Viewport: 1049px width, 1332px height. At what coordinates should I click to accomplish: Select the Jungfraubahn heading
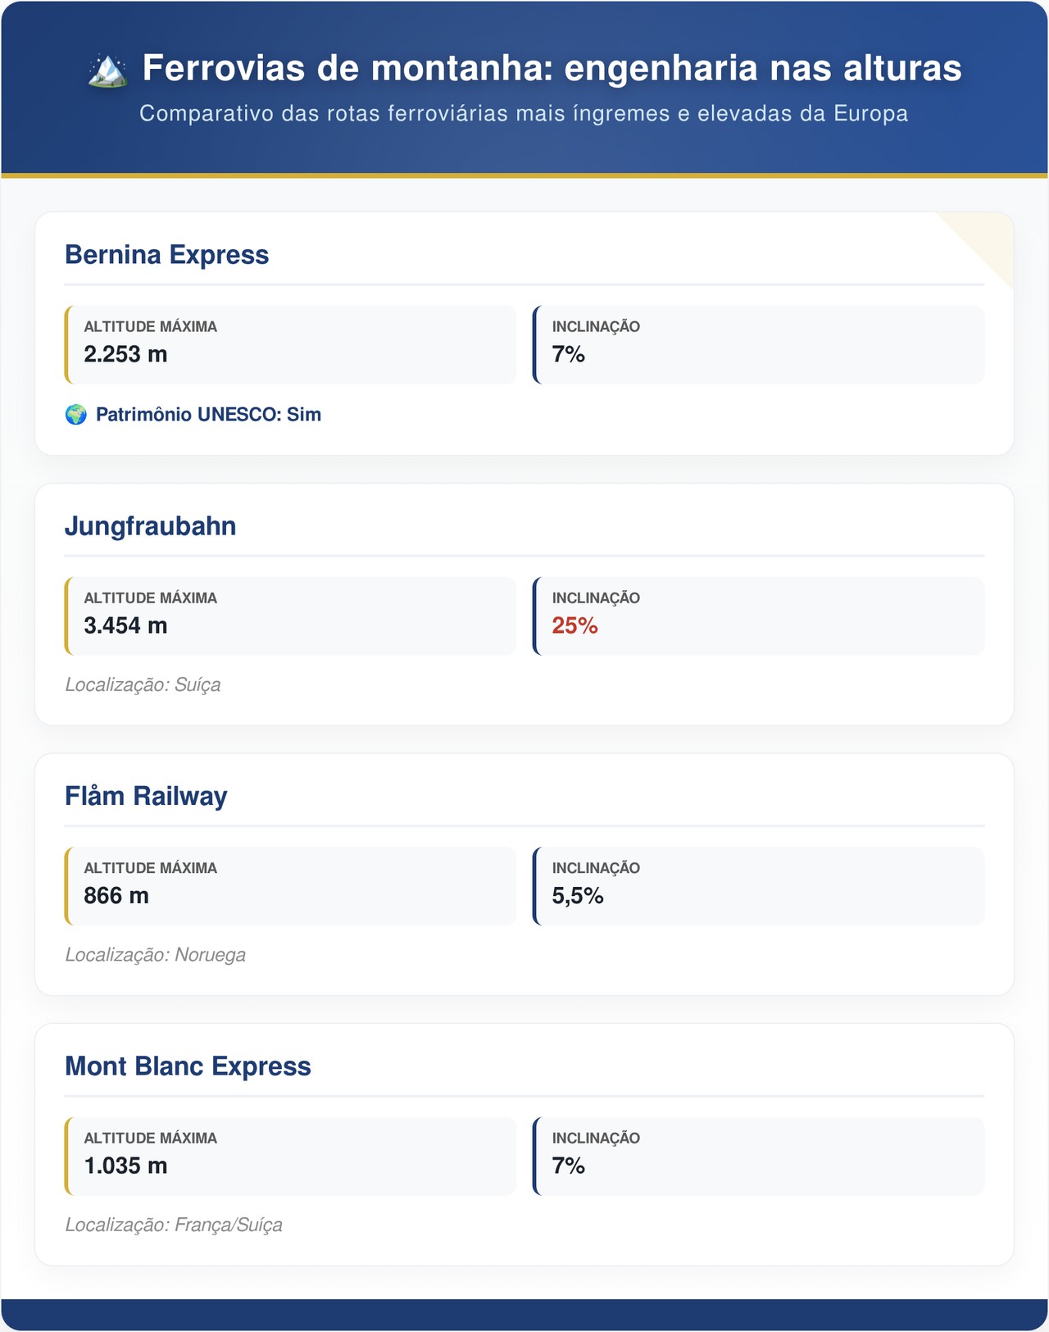pyautogui.click(x=151, y=526)
